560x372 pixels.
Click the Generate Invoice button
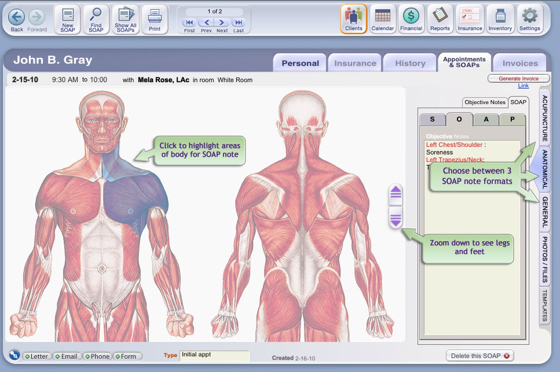tap(518, 79)
